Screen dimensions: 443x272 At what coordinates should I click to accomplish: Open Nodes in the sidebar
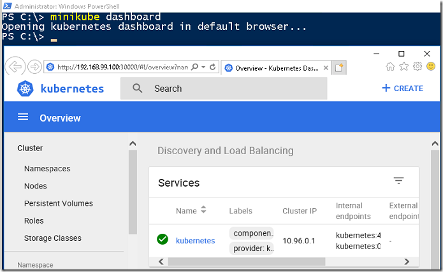36,186
